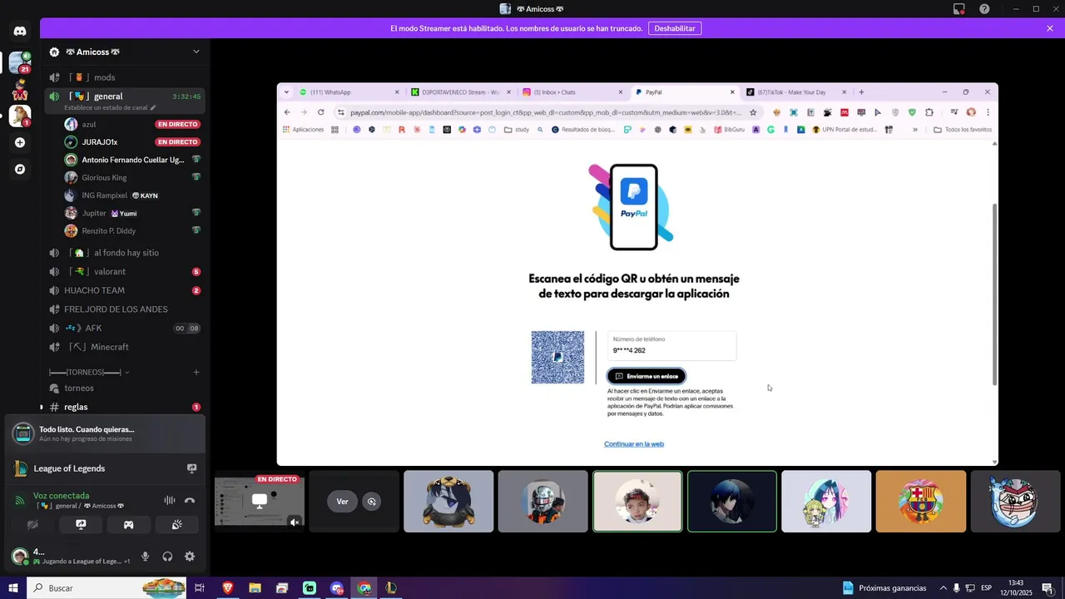Select Jupiter in voice list
This screenshot has height=599, width=1065.
pos(133,213)
